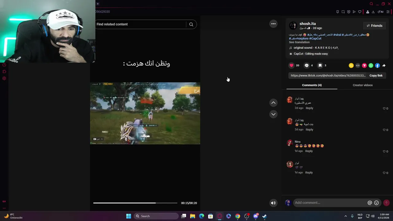The image size is (393, 221).
Task: Insert a mention with the @ icon
Action: pyautogui.click(x=370, y=203)
